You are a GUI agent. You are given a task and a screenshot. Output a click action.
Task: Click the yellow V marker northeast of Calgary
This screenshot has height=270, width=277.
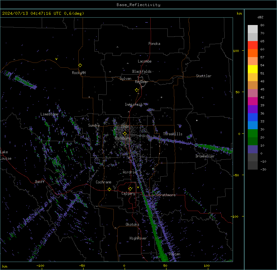[x=138, y=187]
